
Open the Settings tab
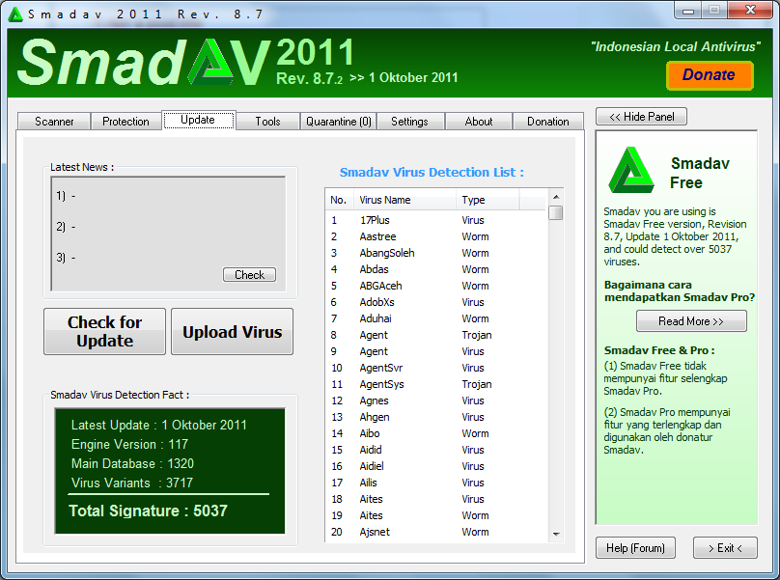(409, 122)
